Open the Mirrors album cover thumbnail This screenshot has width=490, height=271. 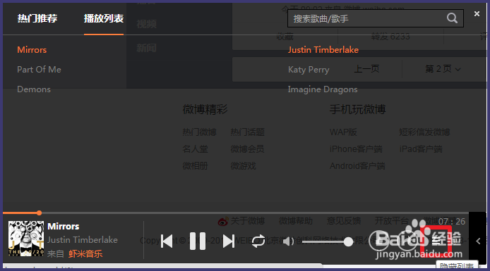coord(26,239)
